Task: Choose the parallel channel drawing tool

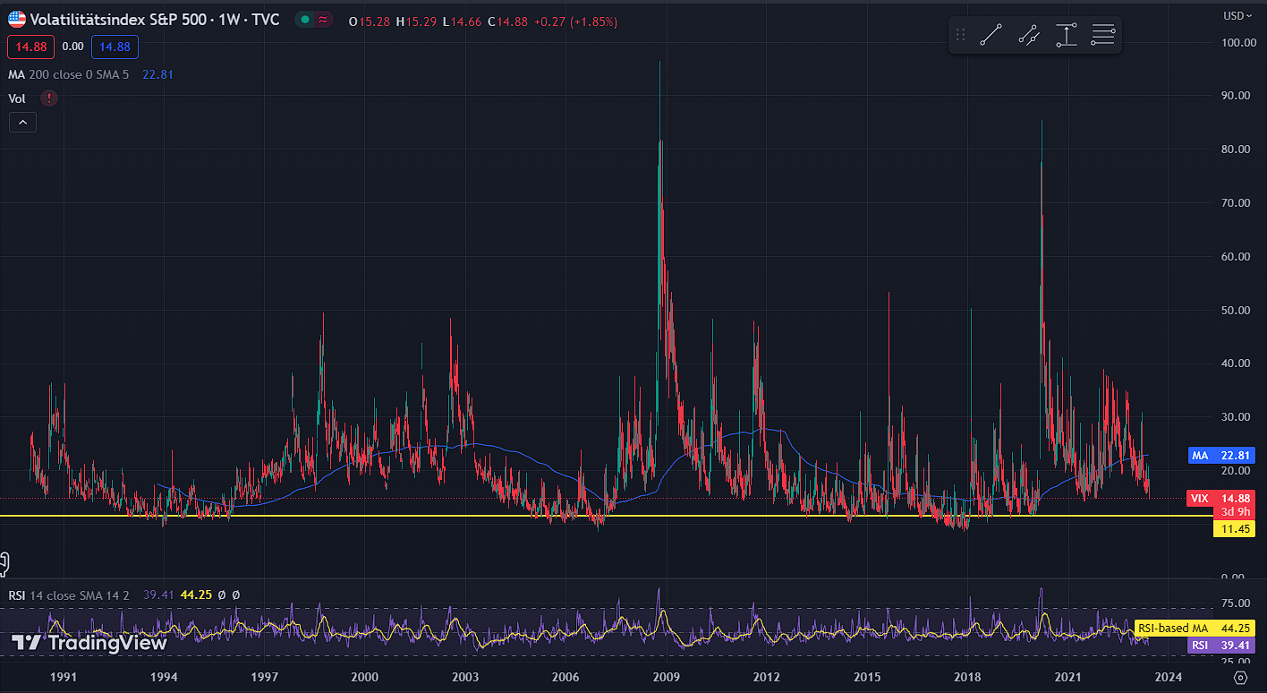Action: click(1028, 36)
